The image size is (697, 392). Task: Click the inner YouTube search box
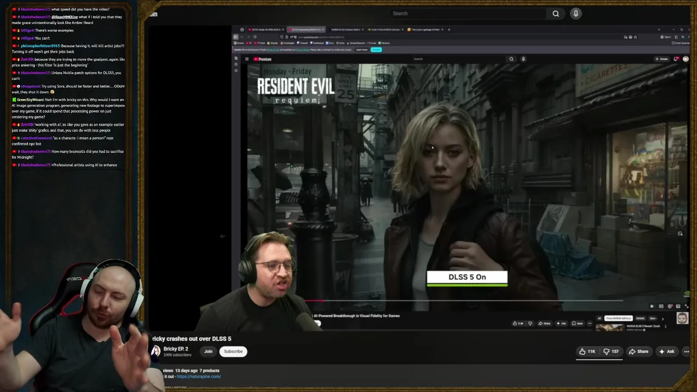(x=459, y=59)
